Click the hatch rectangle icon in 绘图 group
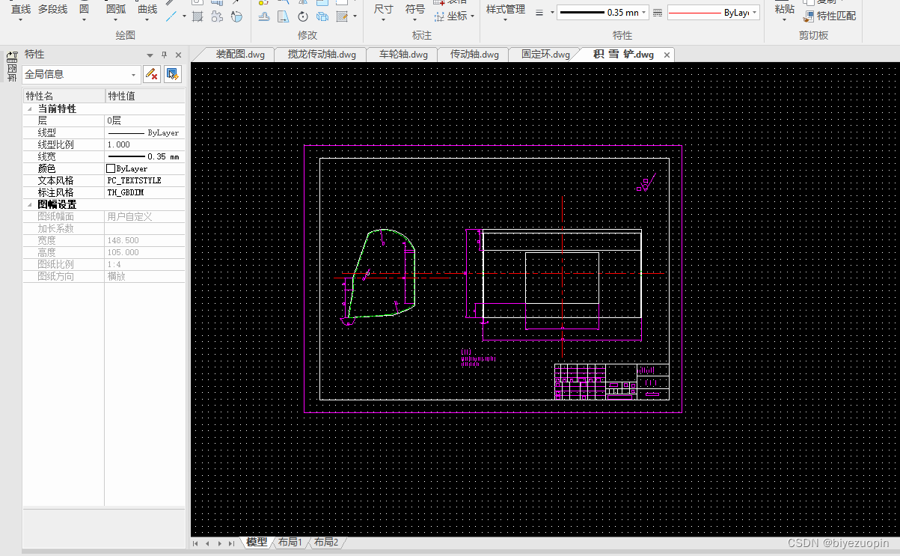Viewport: 900px width, 556px height. tap(198, 16)
